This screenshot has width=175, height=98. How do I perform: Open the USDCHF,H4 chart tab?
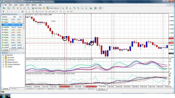pyautogui.click(x=41, y=89)
